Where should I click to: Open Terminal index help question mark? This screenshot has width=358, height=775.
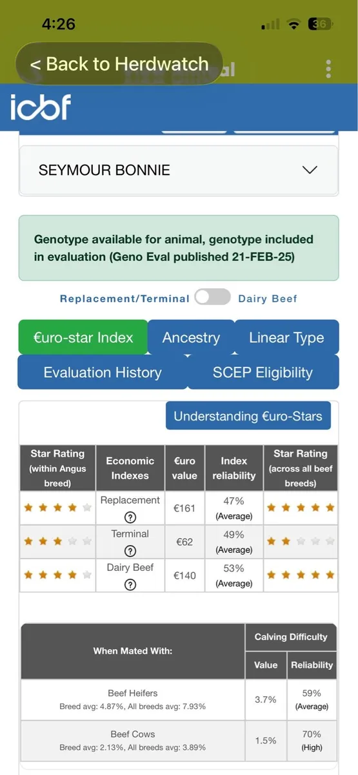click(x=130, y=551)
